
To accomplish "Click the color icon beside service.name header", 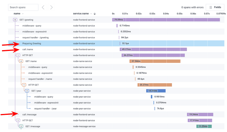I will pos(95,14).
